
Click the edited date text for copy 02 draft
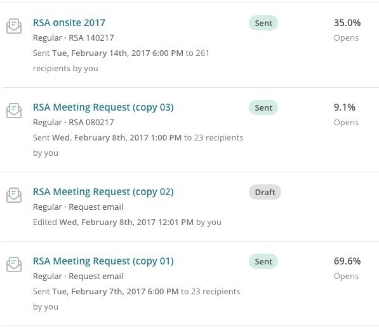click(x=126, y=222)
